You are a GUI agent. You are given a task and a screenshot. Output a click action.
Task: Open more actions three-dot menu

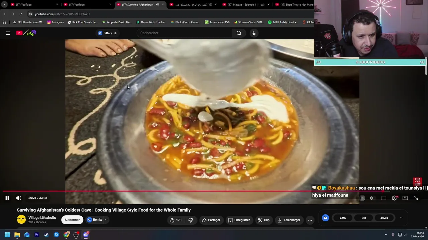click(310, 220)
